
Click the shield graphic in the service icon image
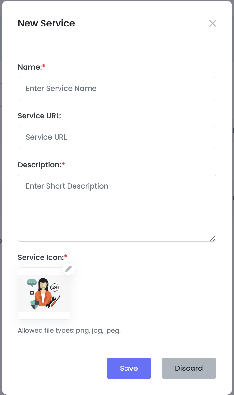[x=35, y=305]
